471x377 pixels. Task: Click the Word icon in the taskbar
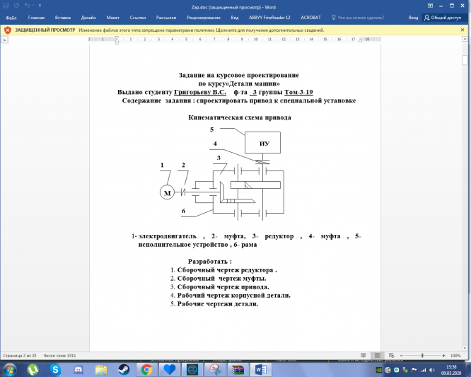coord(260,370)
